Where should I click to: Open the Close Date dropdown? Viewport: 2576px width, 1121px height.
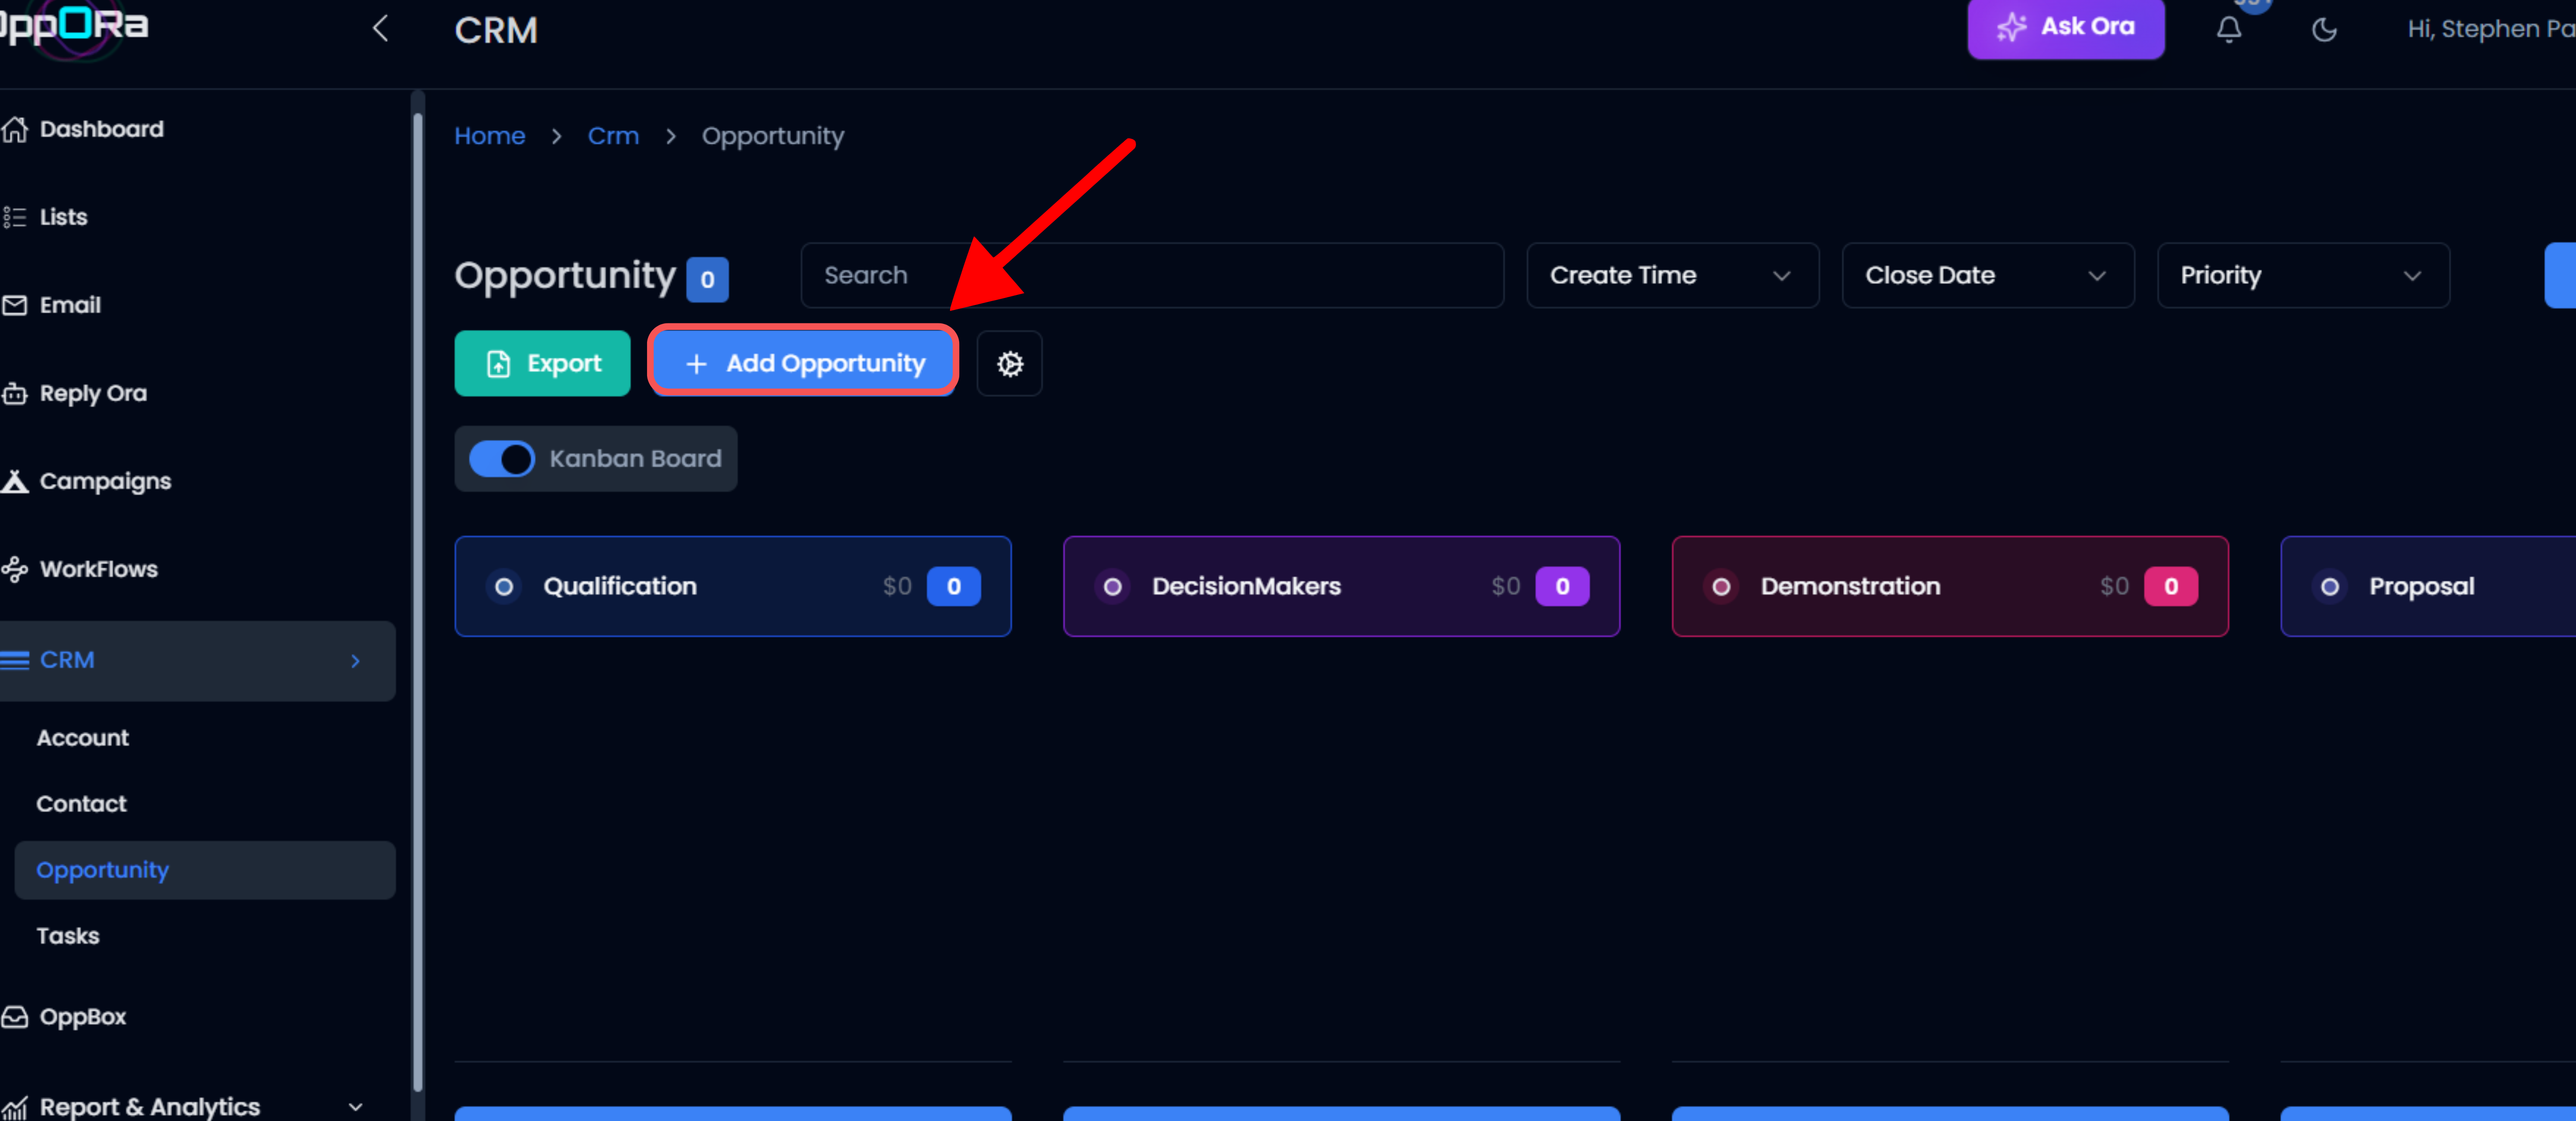[x=1987, y=275]
